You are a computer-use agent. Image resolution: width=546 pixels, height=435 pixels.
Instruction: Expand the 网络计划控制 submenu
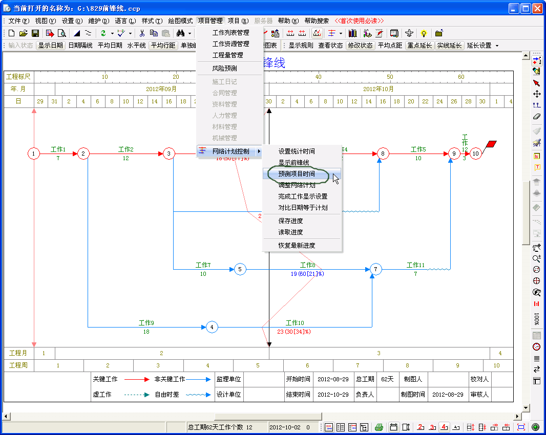tap(230, 151)
